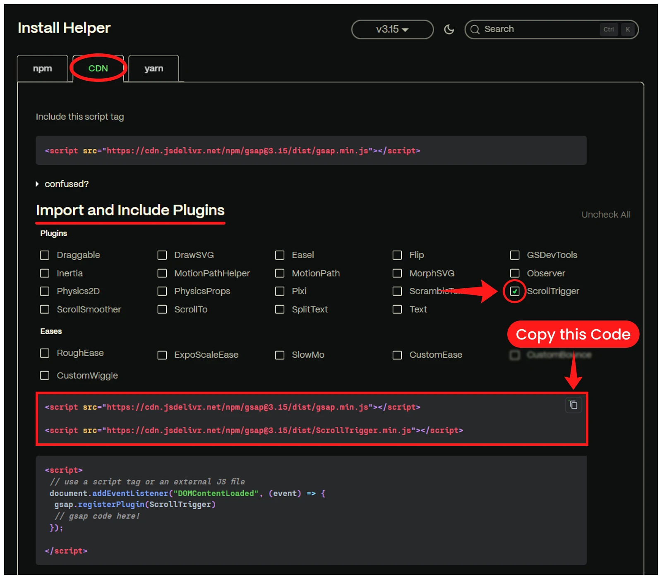This screenshot has height=579, width=662.
Task: Toggle dark mode with the moon icon
Action: click(449, 29)
